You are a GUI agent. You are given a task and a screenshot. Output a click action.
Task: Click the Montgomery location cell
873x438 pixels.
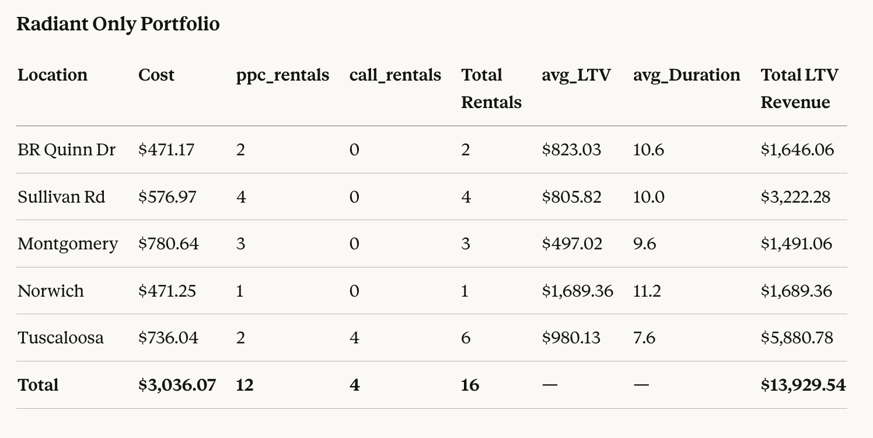coord(68,244)
